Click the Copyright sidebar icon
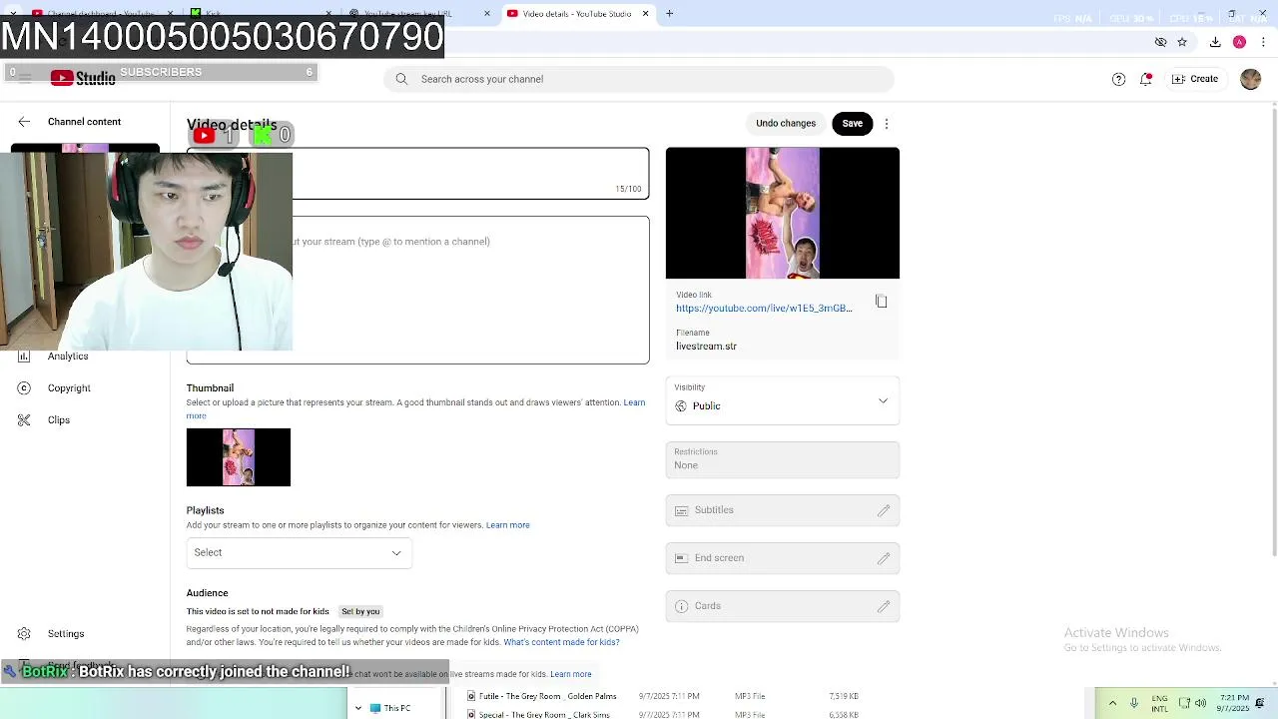The height and width of the screenshot is (719, 1278). pos(24,388)
